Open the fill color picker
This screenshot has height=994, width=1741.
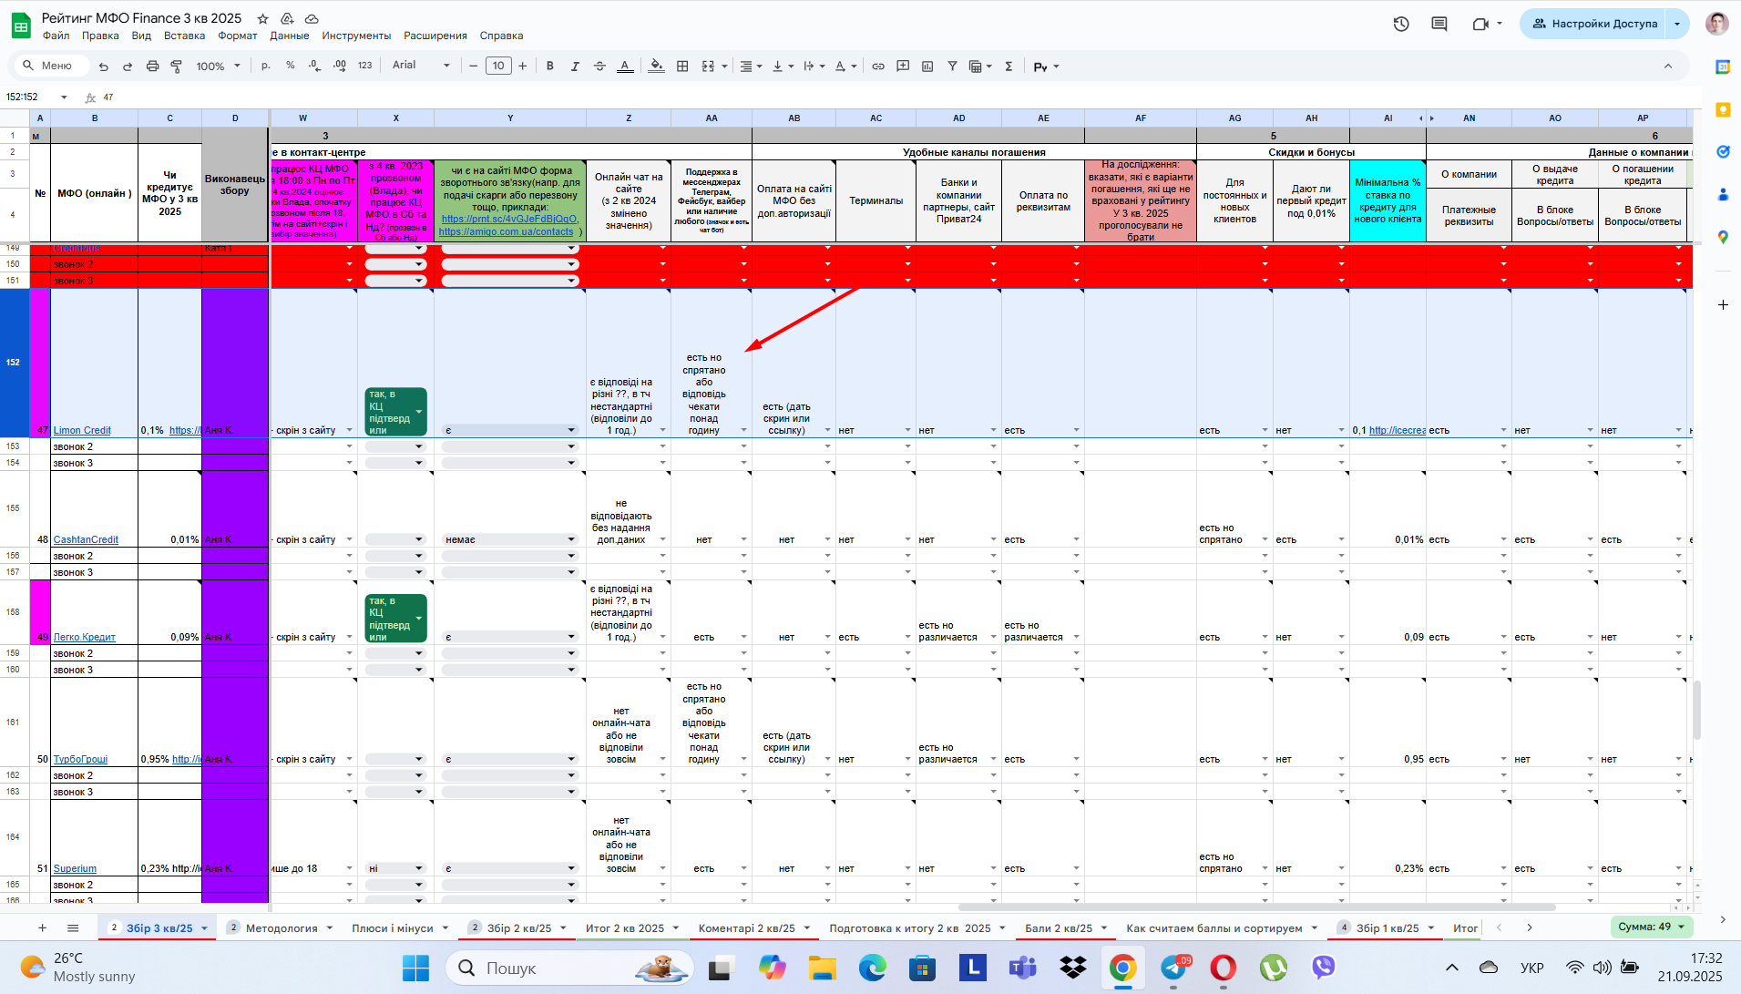click(656, 67)
